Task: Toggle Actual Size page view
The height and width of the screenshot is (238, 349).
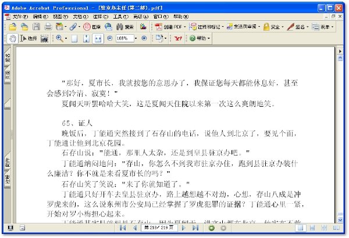Action: 74,38
